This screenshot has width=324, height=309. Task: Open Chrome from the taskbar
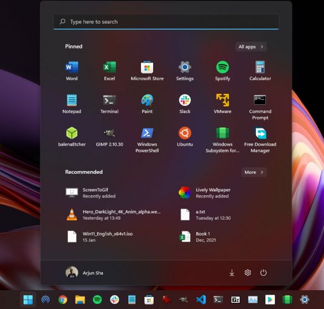click(62, 300)
